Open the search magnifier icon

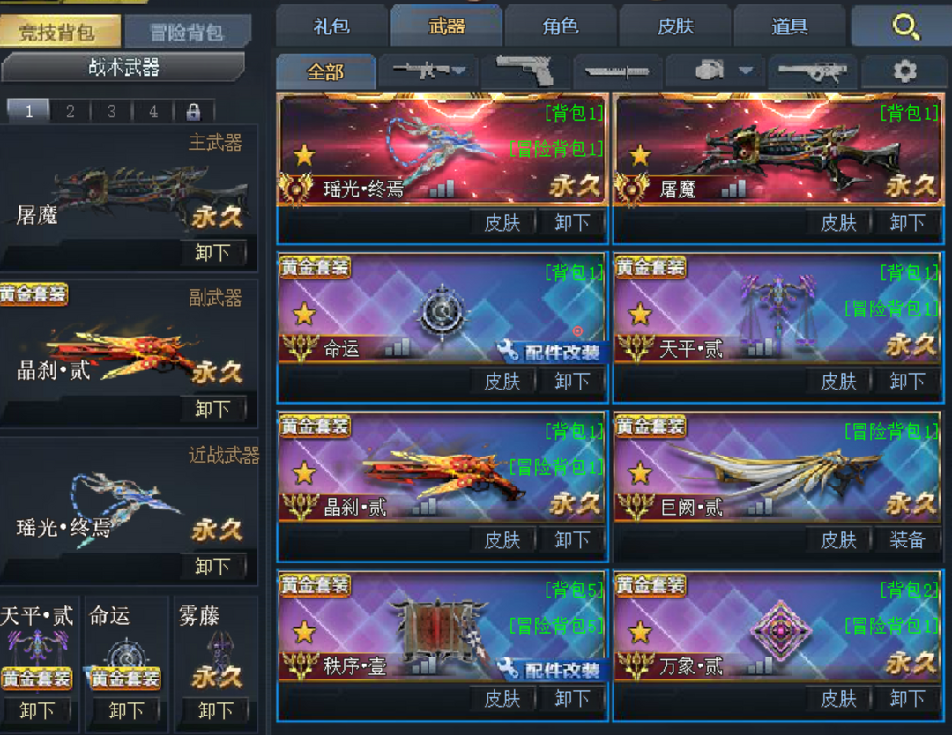click(905, 26)
